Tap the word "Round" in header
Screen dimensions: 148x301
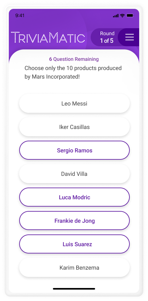(107, 33)
